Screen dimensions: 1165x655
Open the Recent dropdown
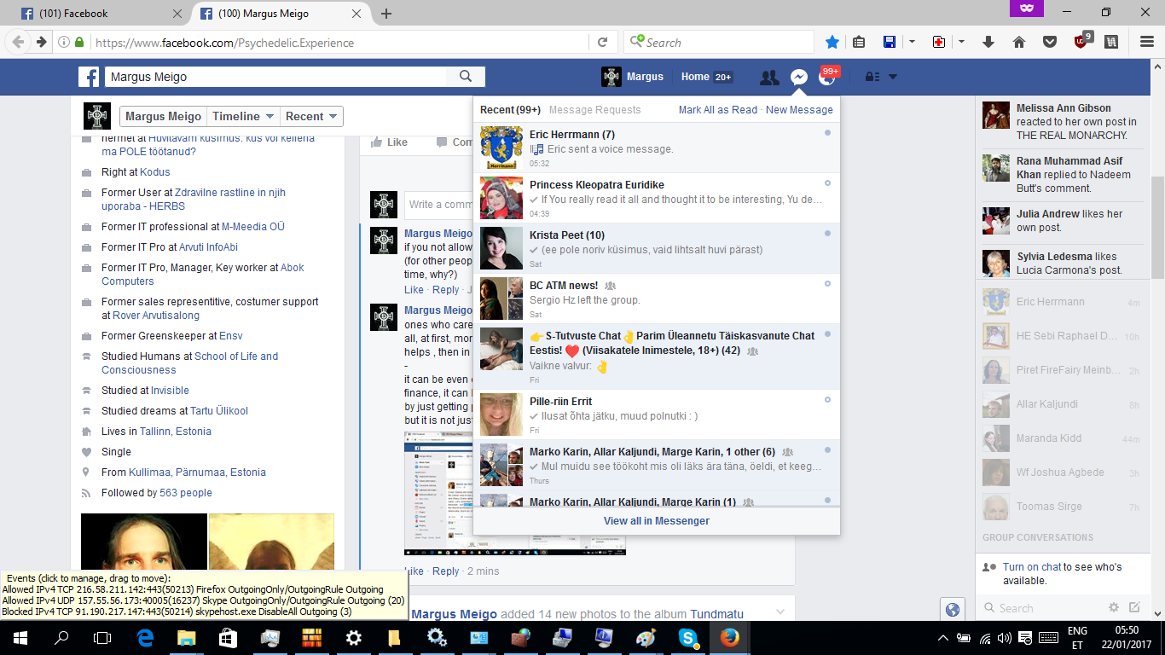[311, 117]
